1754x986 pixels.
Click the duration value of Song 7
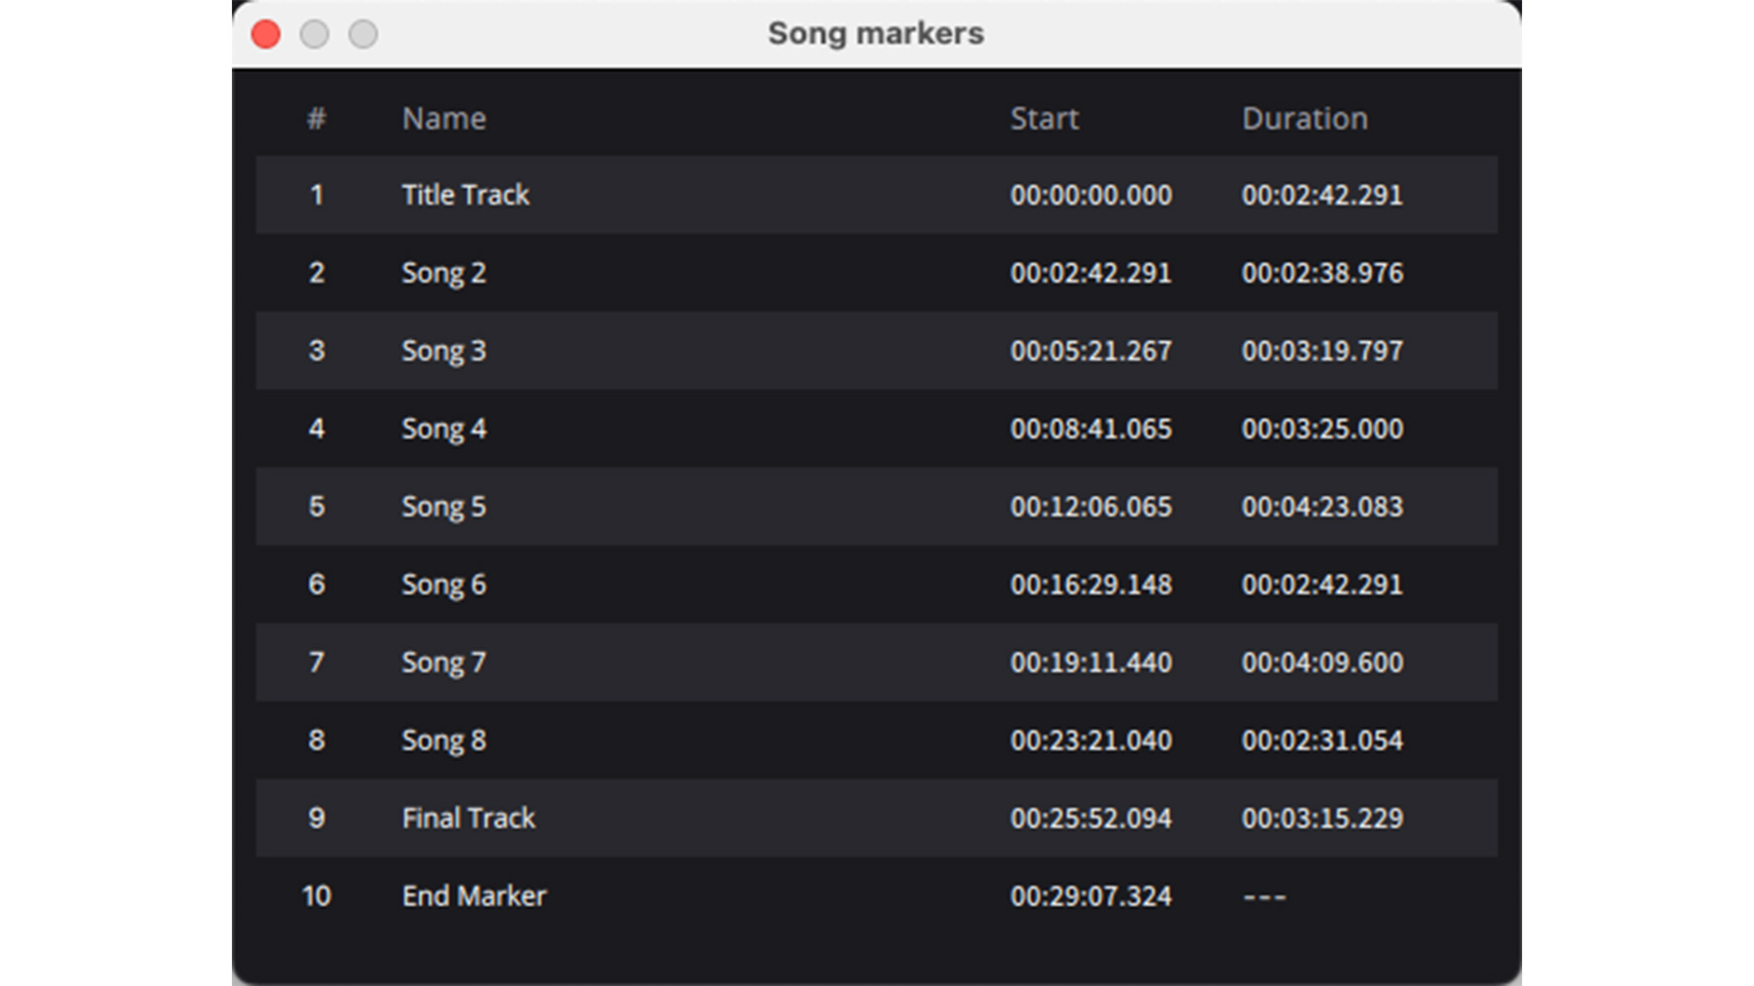click(1322, 663)
